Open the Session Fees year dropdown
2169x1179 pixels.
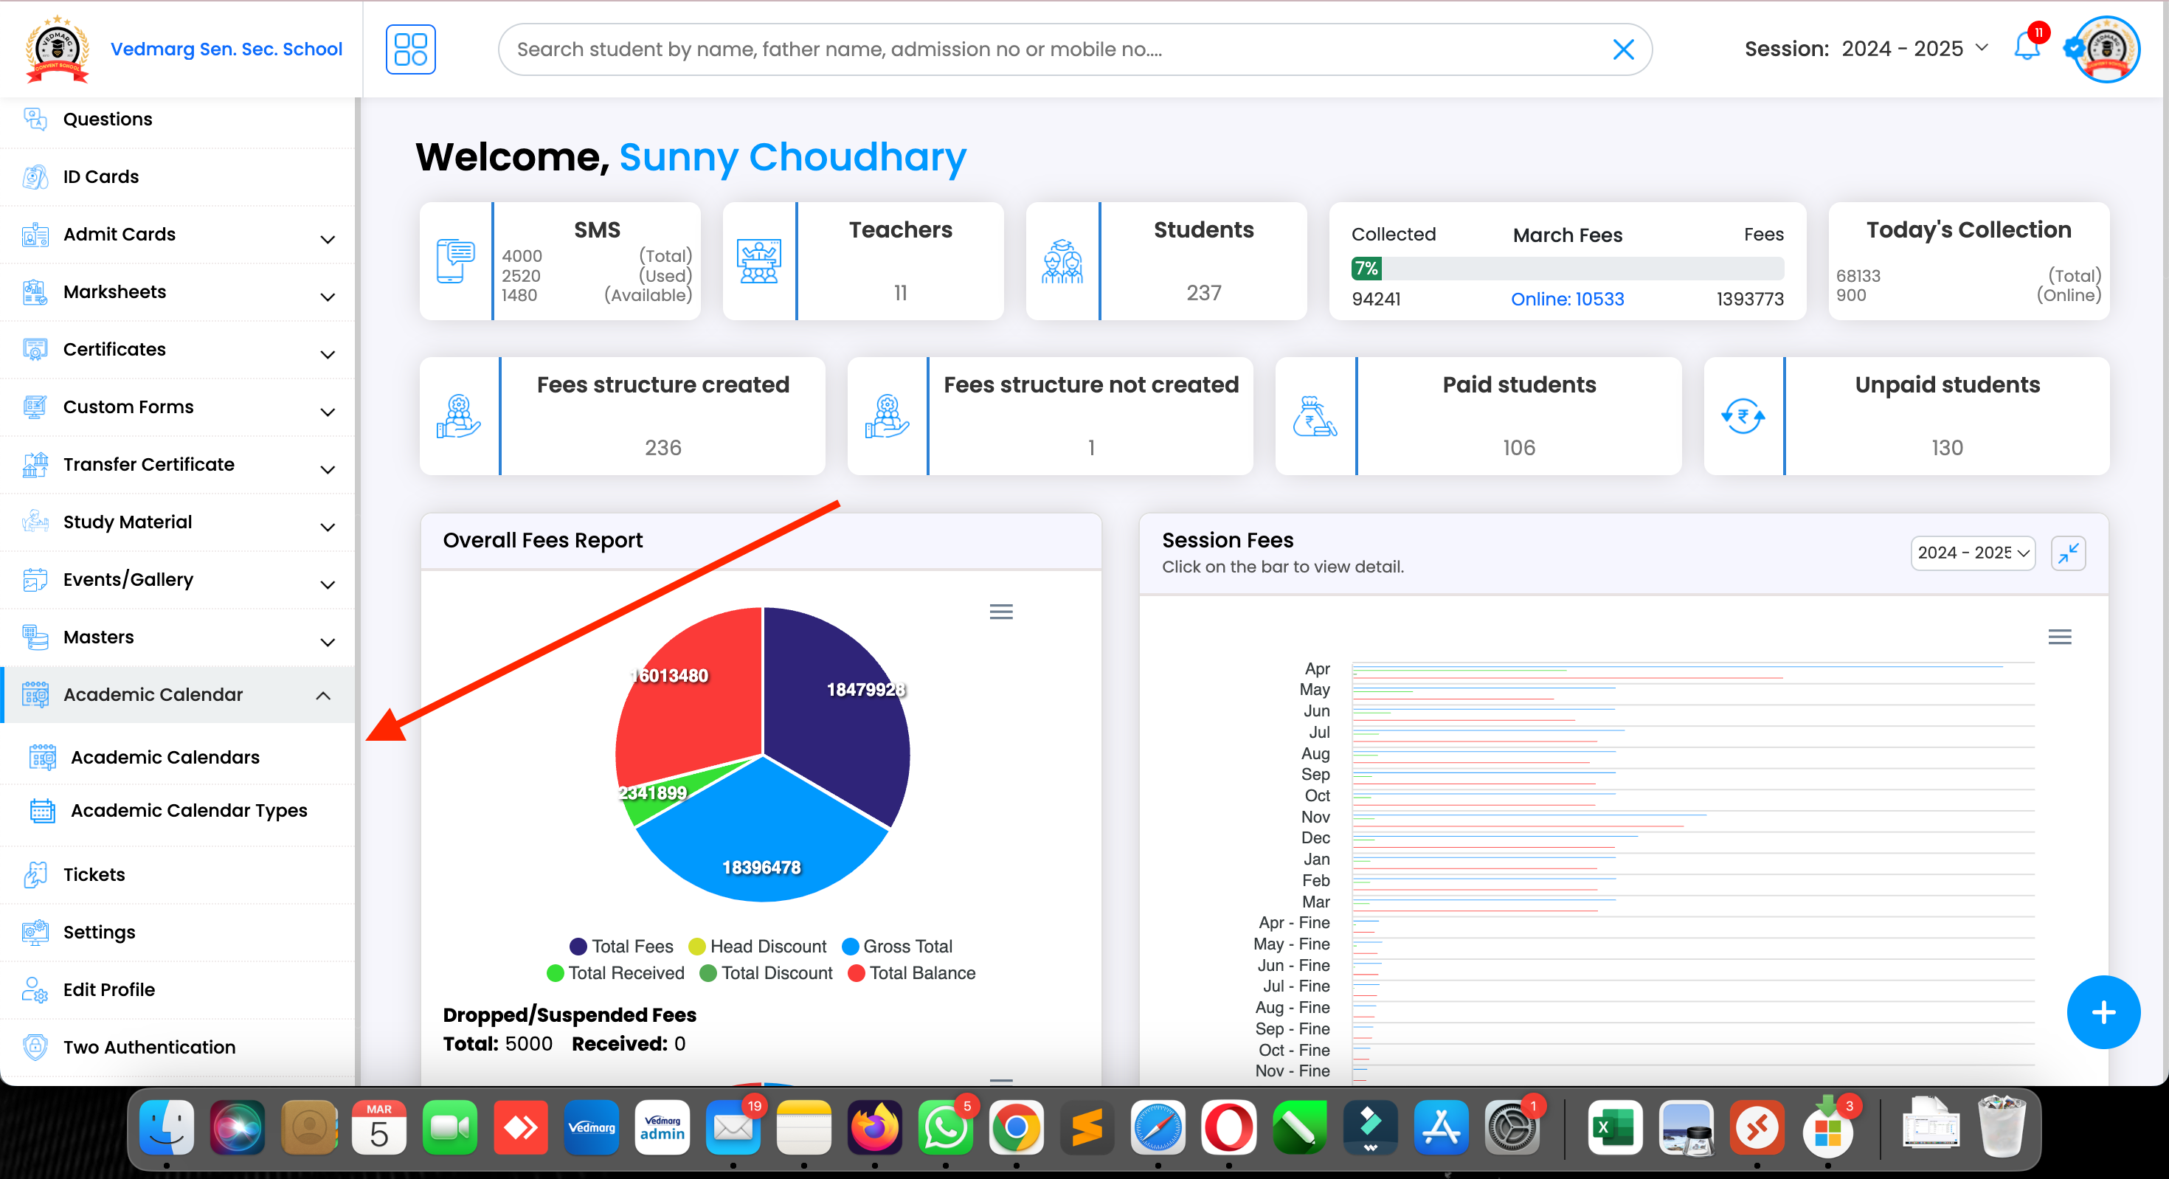coord(1972,553)
